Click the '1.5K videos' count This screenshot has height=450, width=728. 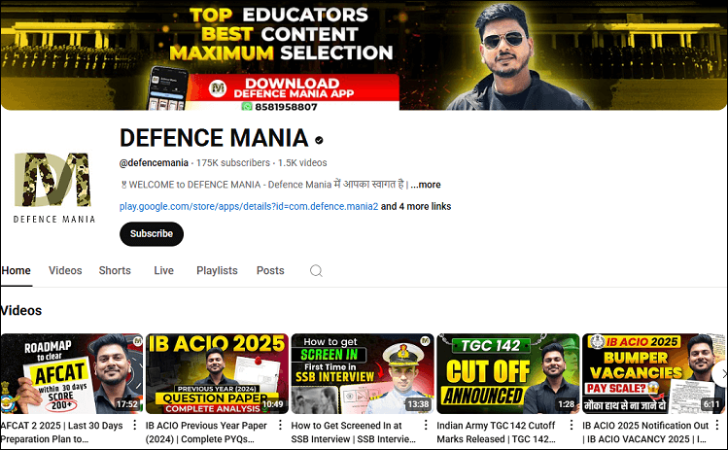click(302, 163)
